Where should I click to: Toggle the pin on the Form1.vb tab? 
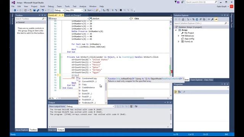[x=60, y=15]
